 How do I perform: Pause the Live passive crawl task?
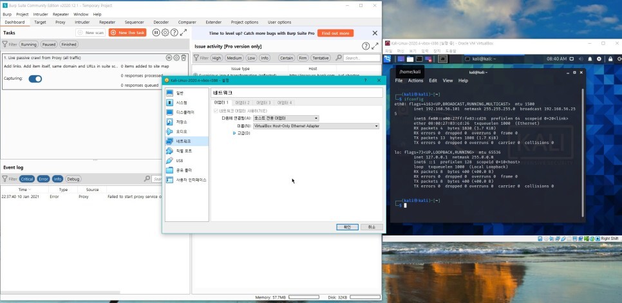pyautogui.click(x=169, y=58)
